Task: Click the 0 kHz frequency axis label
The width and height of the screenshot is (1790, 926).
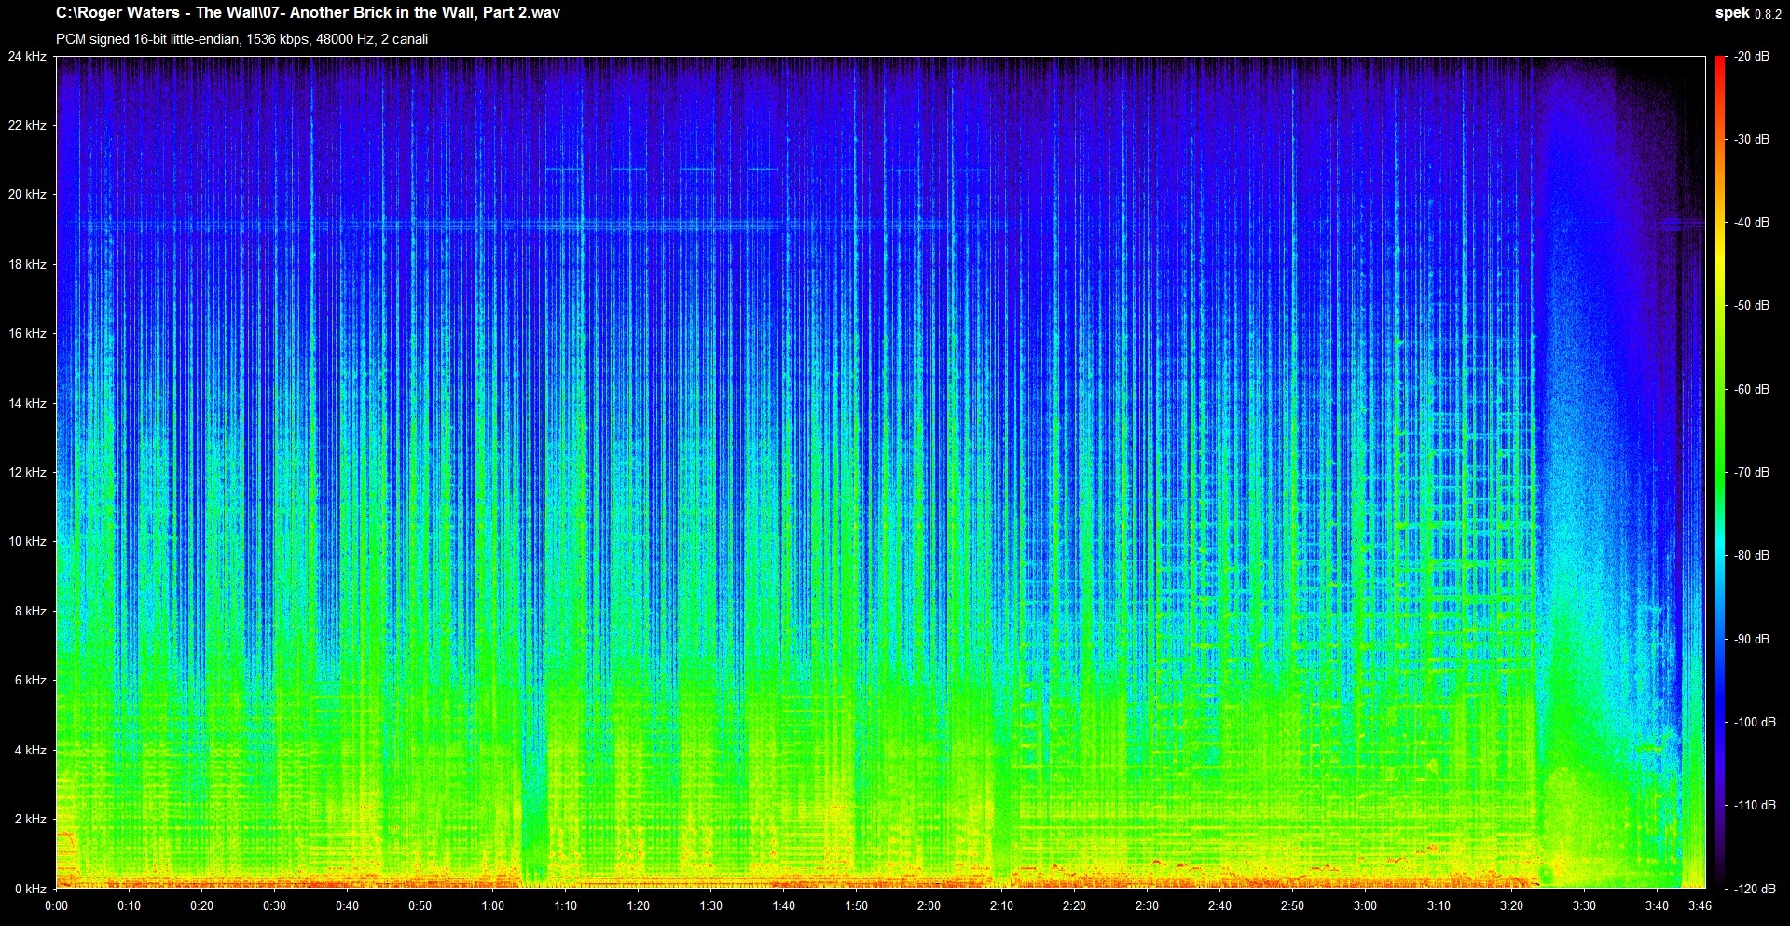Action: click(x=31, y=889)
